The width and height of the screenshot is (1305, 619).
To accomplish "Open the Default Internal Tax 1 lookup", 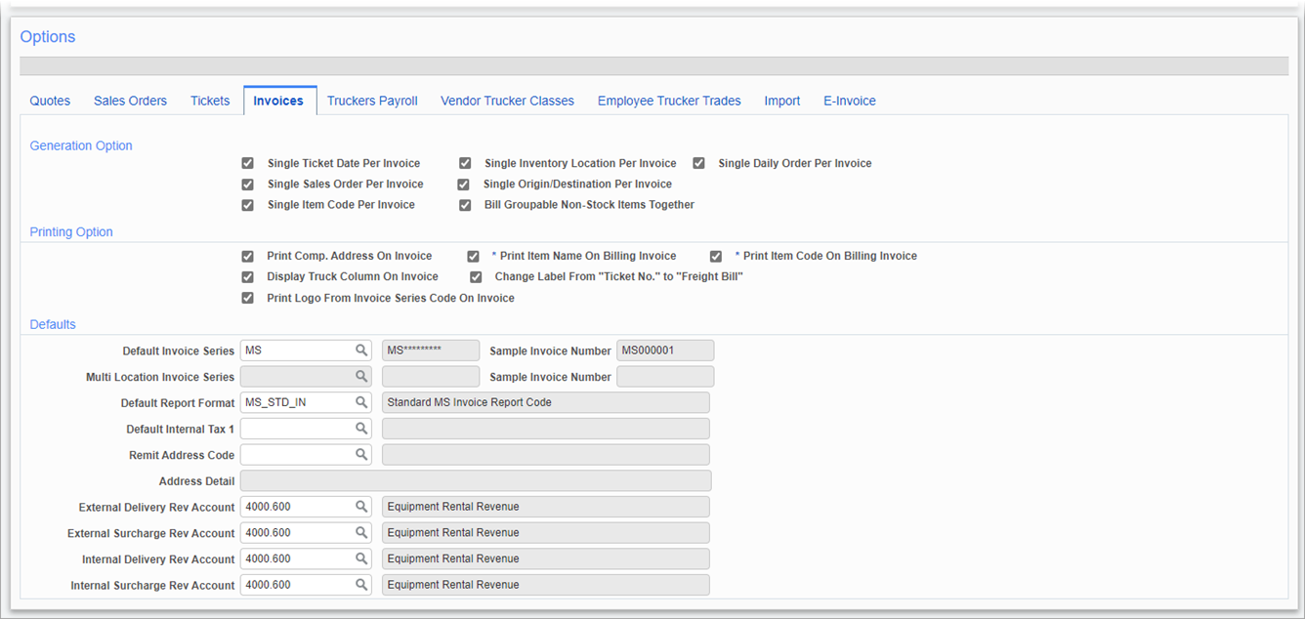I will point(361,428).
